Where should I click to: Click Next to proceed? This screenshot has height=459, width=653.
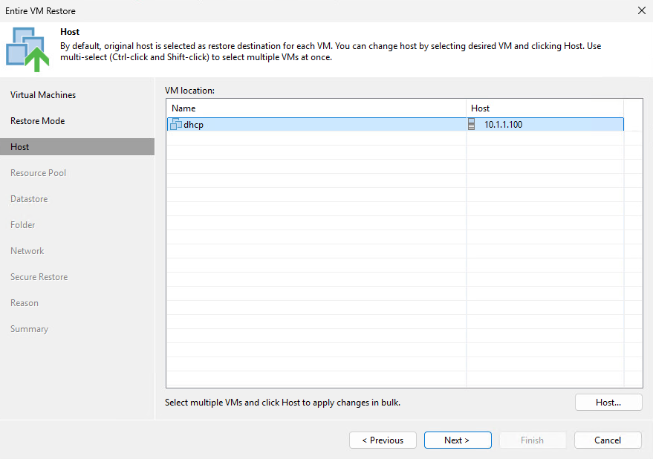(458, 440)
